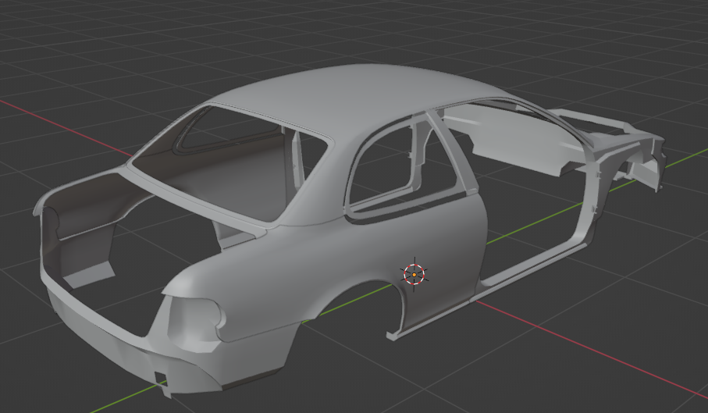Click empty grid floor above the car roof
The width and height of the screenshot is (708, 413).
[x=351, y=31]
